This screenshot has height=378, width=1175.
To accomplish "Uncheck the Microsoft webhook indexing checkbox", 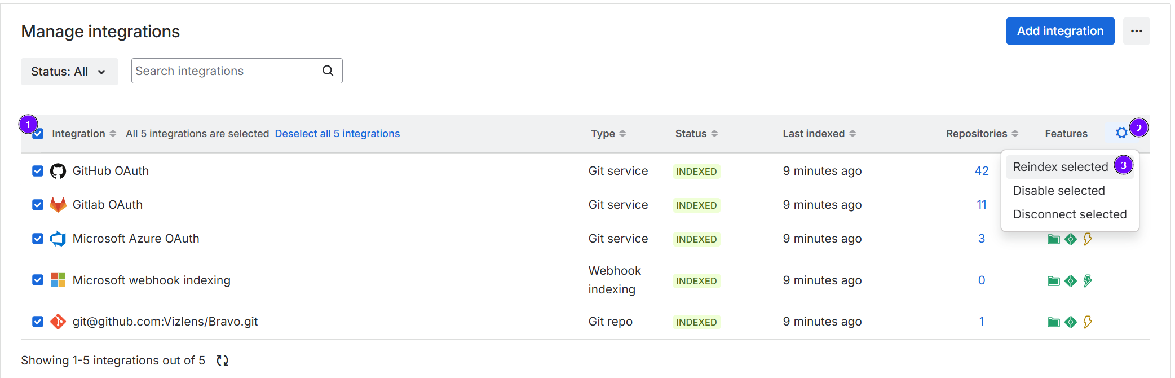I will tap(38, 280).
